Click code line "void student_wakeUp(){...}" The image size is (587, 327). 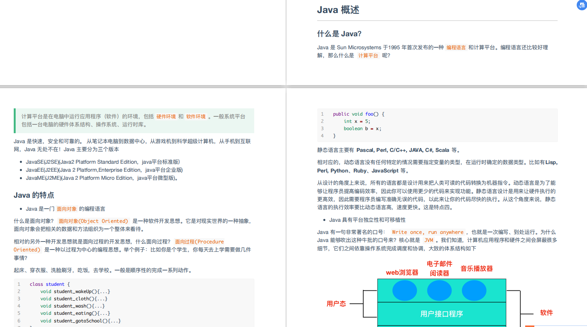[75, 292]
